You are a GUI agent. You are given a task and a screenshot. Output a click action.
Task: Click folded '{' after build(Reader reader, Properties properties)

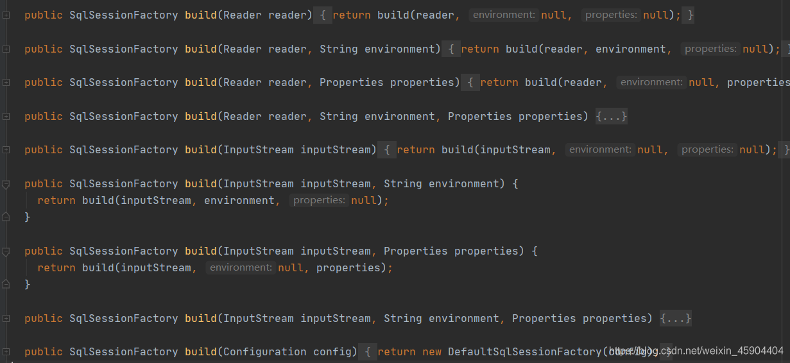(470, 83)
